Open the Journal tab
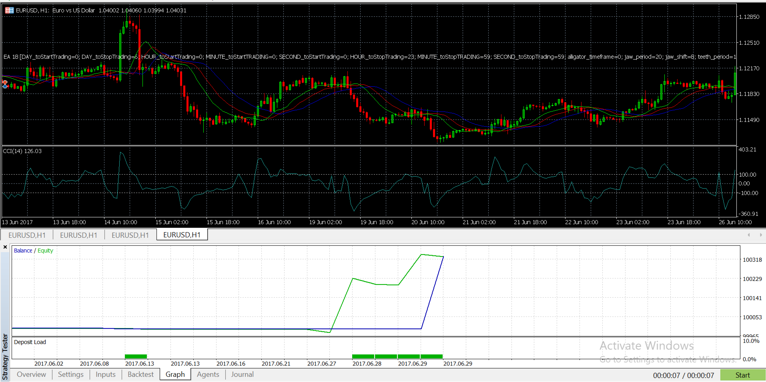 tap(243, 374)
